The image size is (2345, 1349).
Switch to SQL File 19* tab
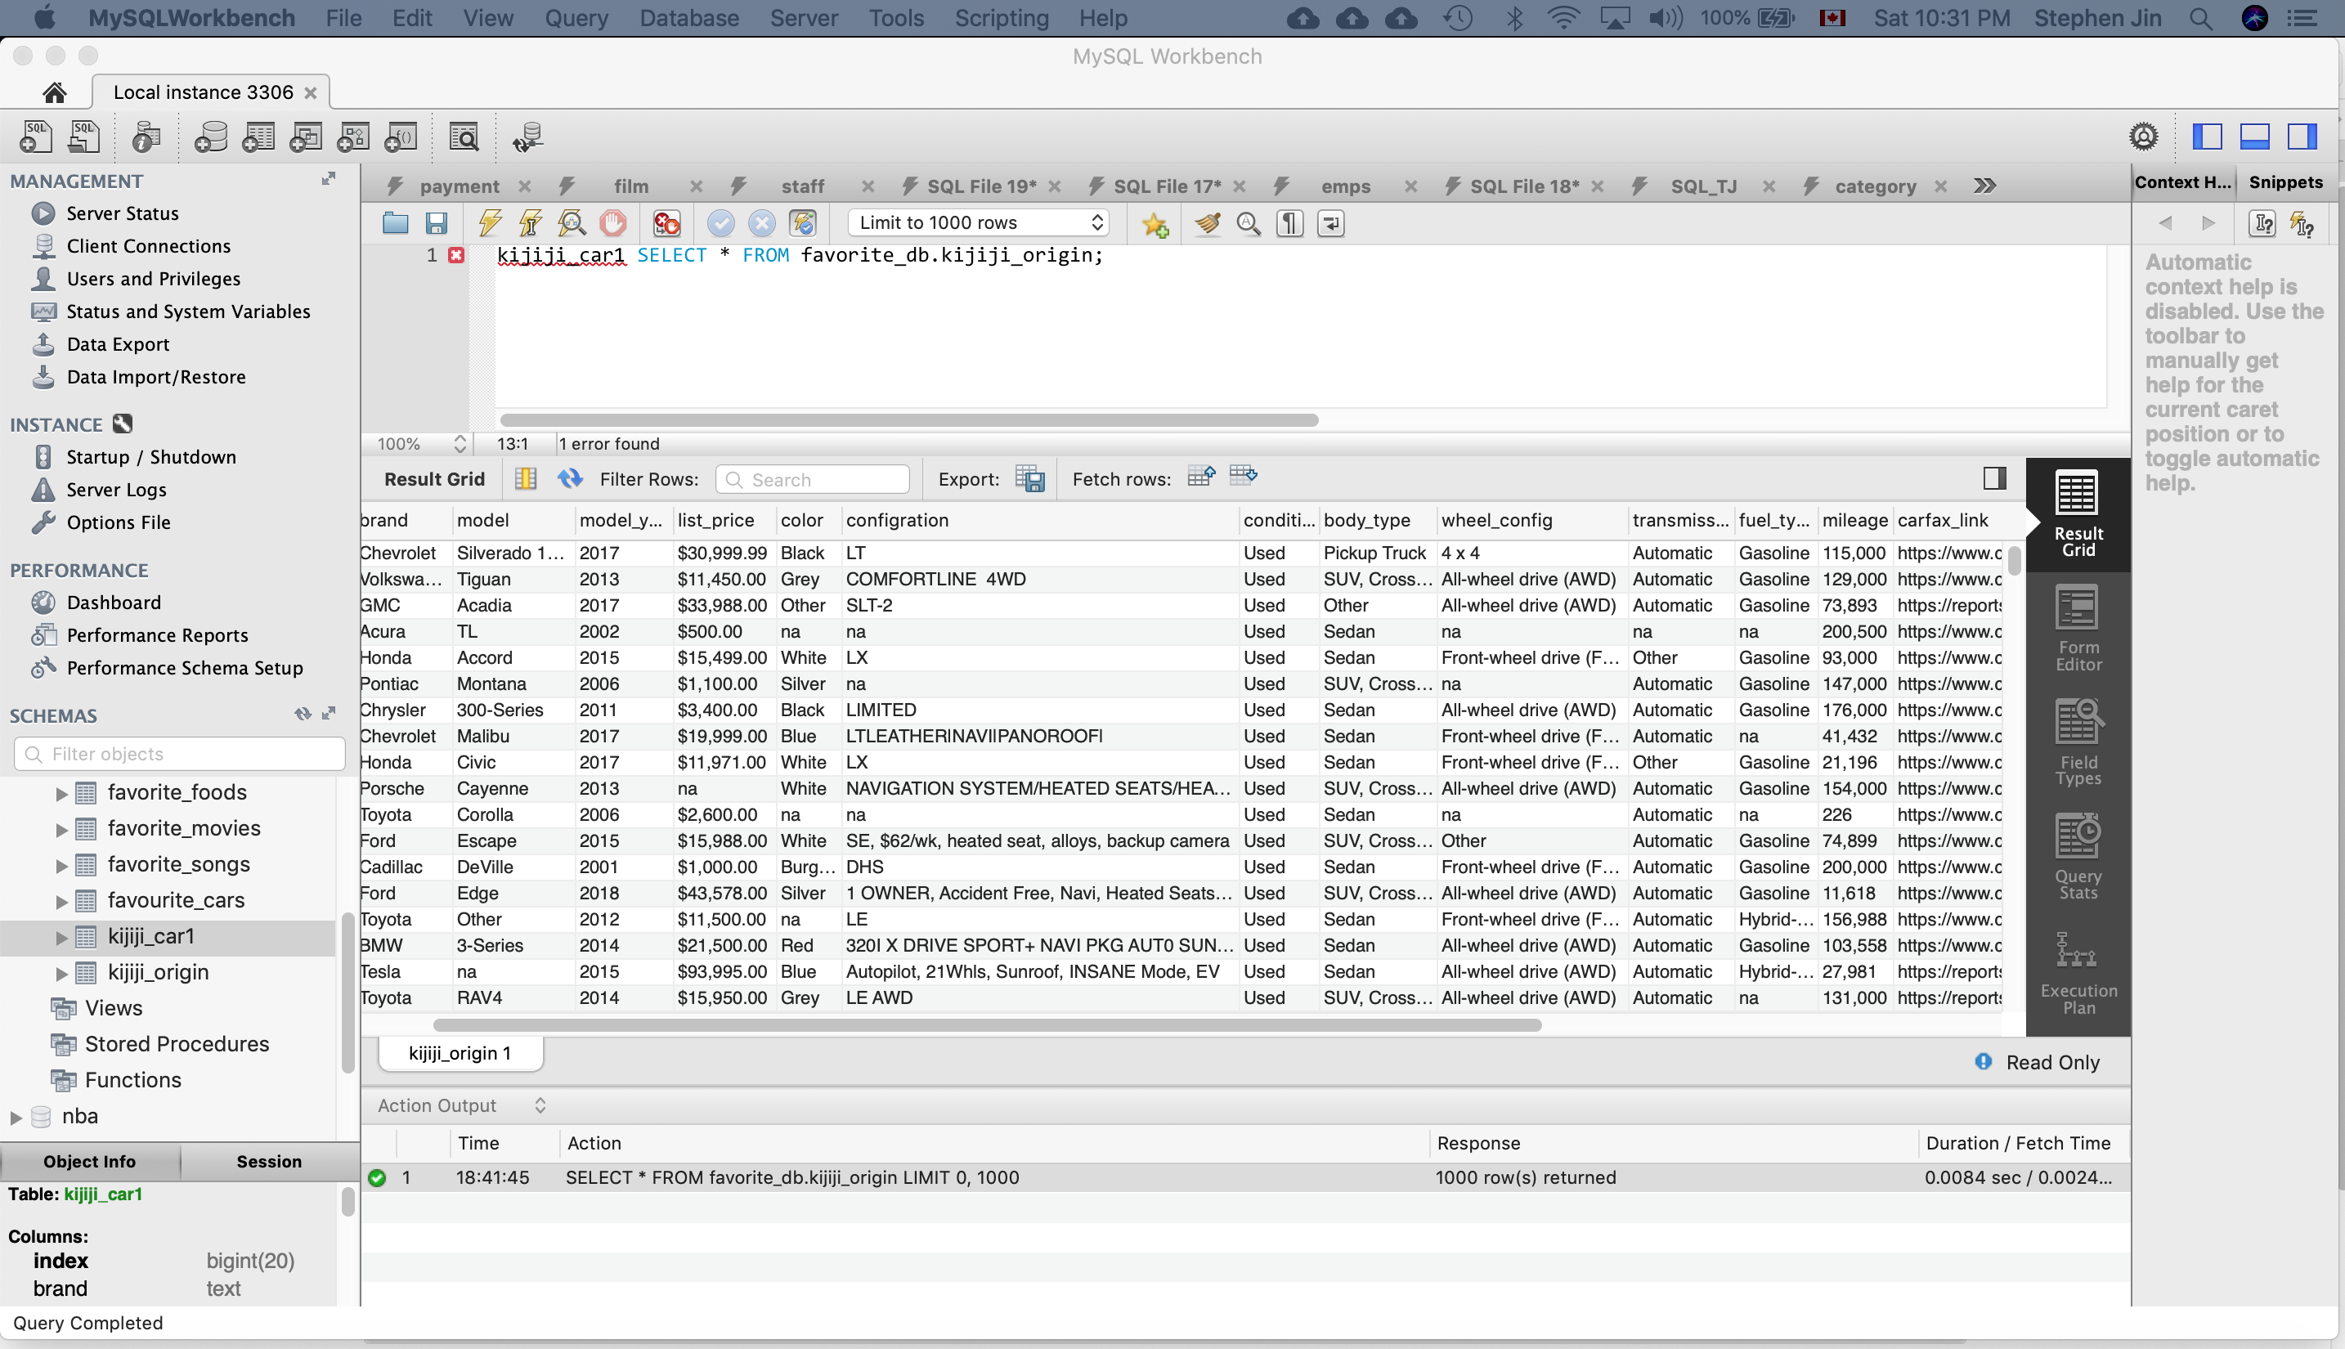pos(980,186)
